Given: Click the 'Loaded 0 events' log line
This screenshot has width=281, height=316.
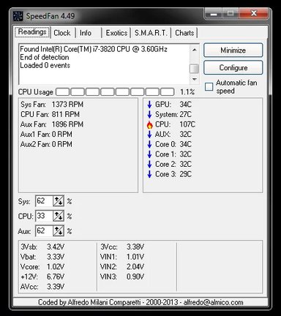Looking at the screenshot, I should pos(45,66).
